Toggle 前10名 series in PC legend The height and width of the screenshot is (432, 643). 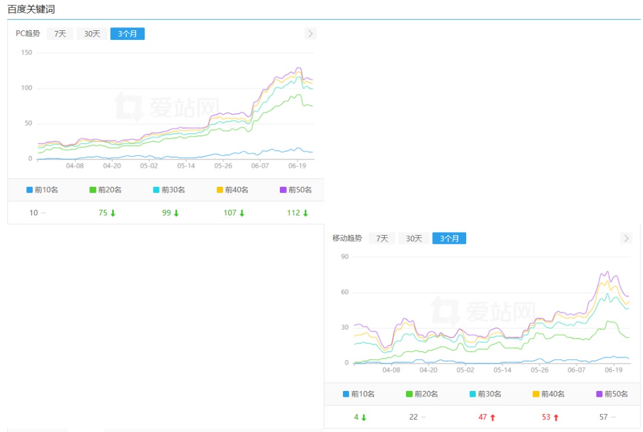[x=42, y=190]
